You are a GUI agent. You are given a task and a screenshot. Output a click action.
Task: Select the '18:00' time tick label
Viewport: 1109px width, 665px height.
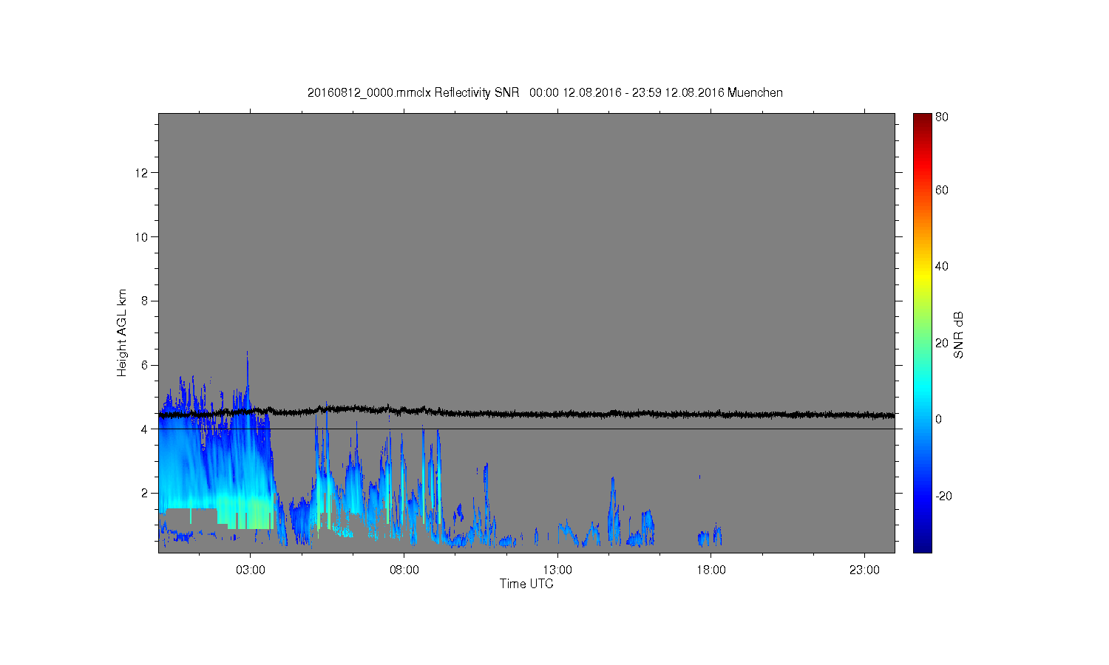point(711,570)
